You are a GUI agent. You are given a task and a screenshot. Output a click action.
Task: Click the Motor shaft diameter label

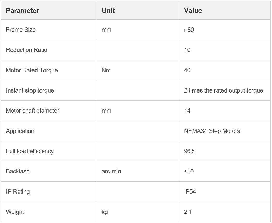coord(33,111)
